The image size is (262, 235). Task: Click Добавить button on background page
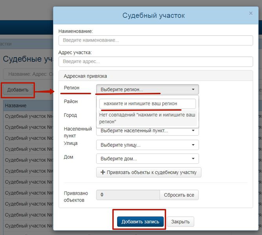click(18, 90)
